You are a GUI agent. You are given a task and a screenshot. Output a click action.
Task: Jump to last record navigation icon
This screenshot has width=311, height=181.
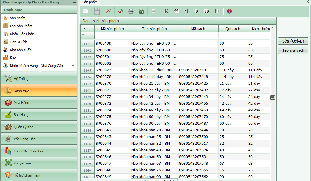[x=217, y=11]
